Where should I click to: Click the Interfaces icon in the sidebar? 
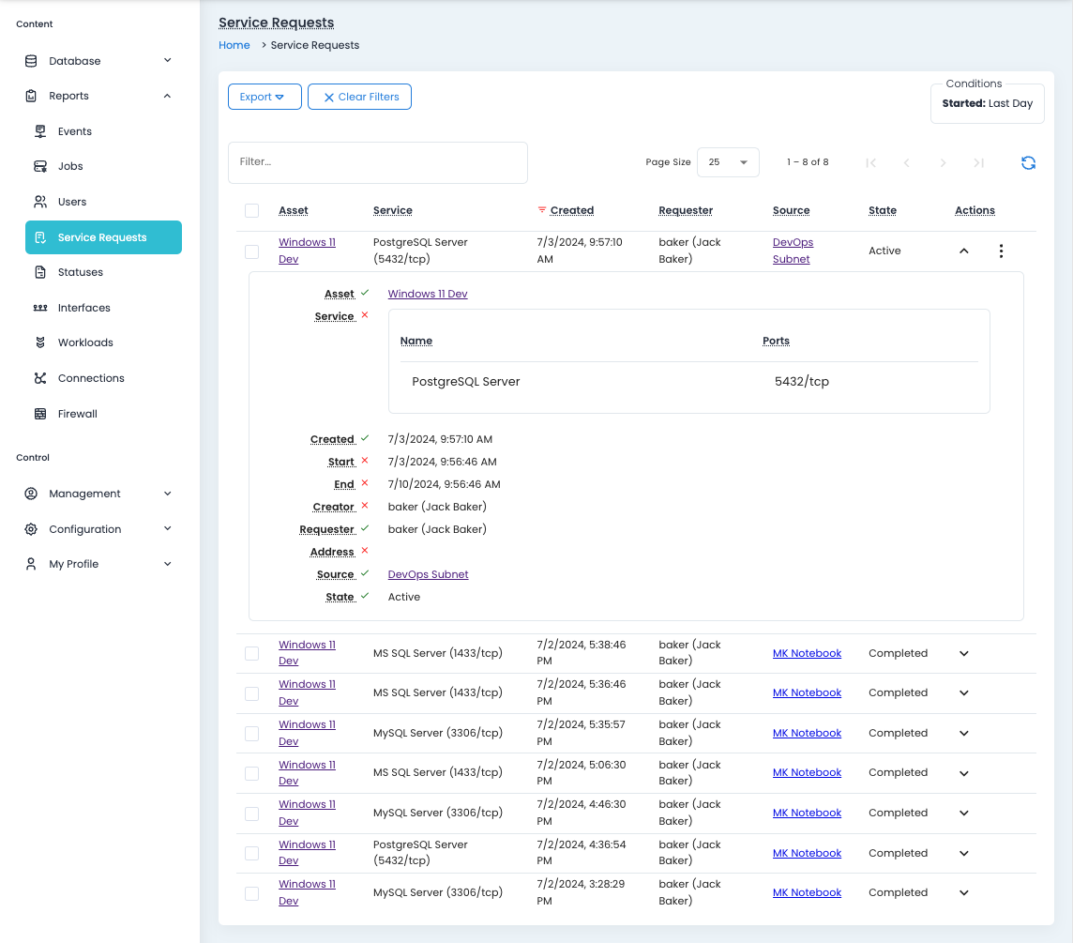point(40,308)
